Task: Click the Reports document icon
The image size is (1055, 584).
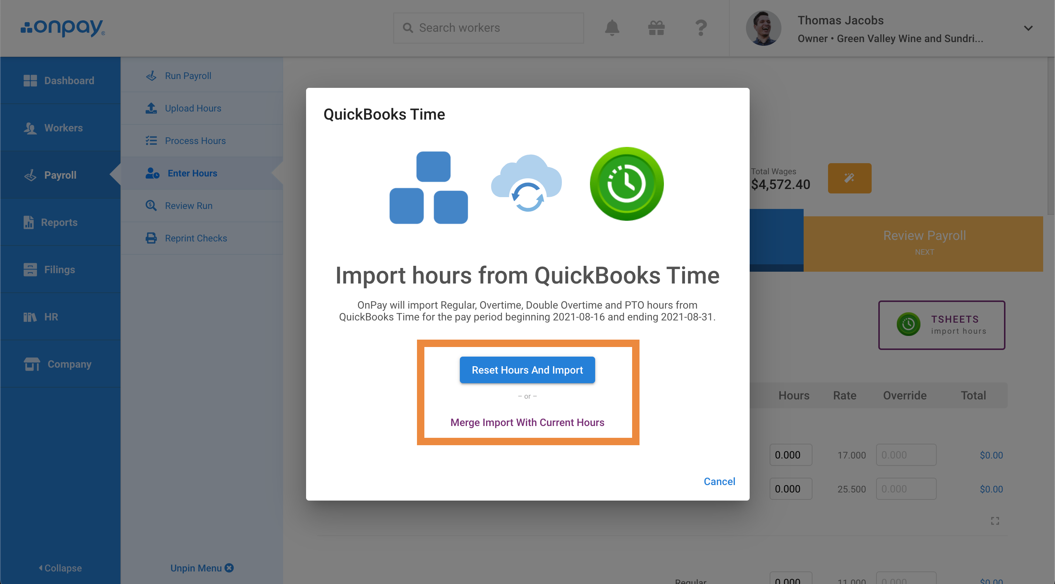Action: coord(28,222)
